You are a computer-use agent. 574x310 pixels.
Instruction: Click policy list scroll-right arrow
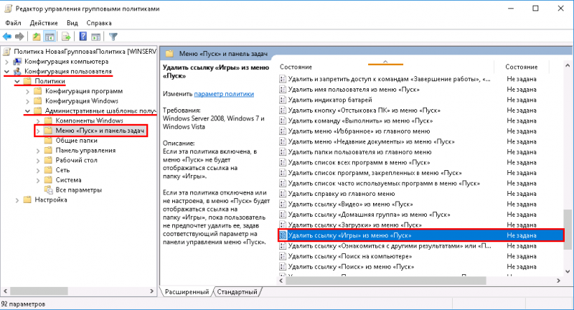[x=559, y=281]
